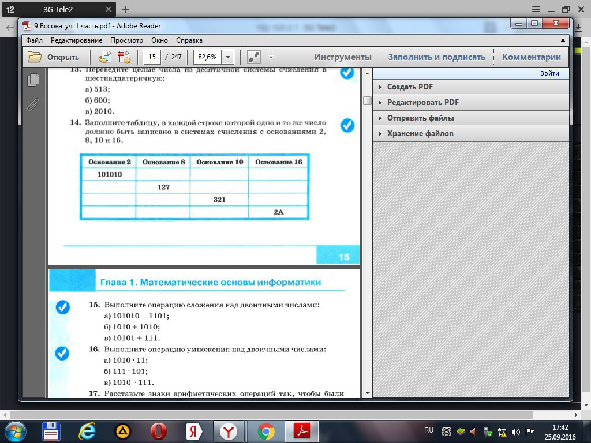This screenshot has width=591, height=443.
Task: Click the create PDF toolbar icon
Action: pos(124,57)
